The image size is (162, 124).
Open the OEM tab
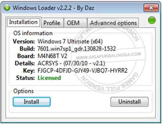pyautogui.click(x=75, y=23)
